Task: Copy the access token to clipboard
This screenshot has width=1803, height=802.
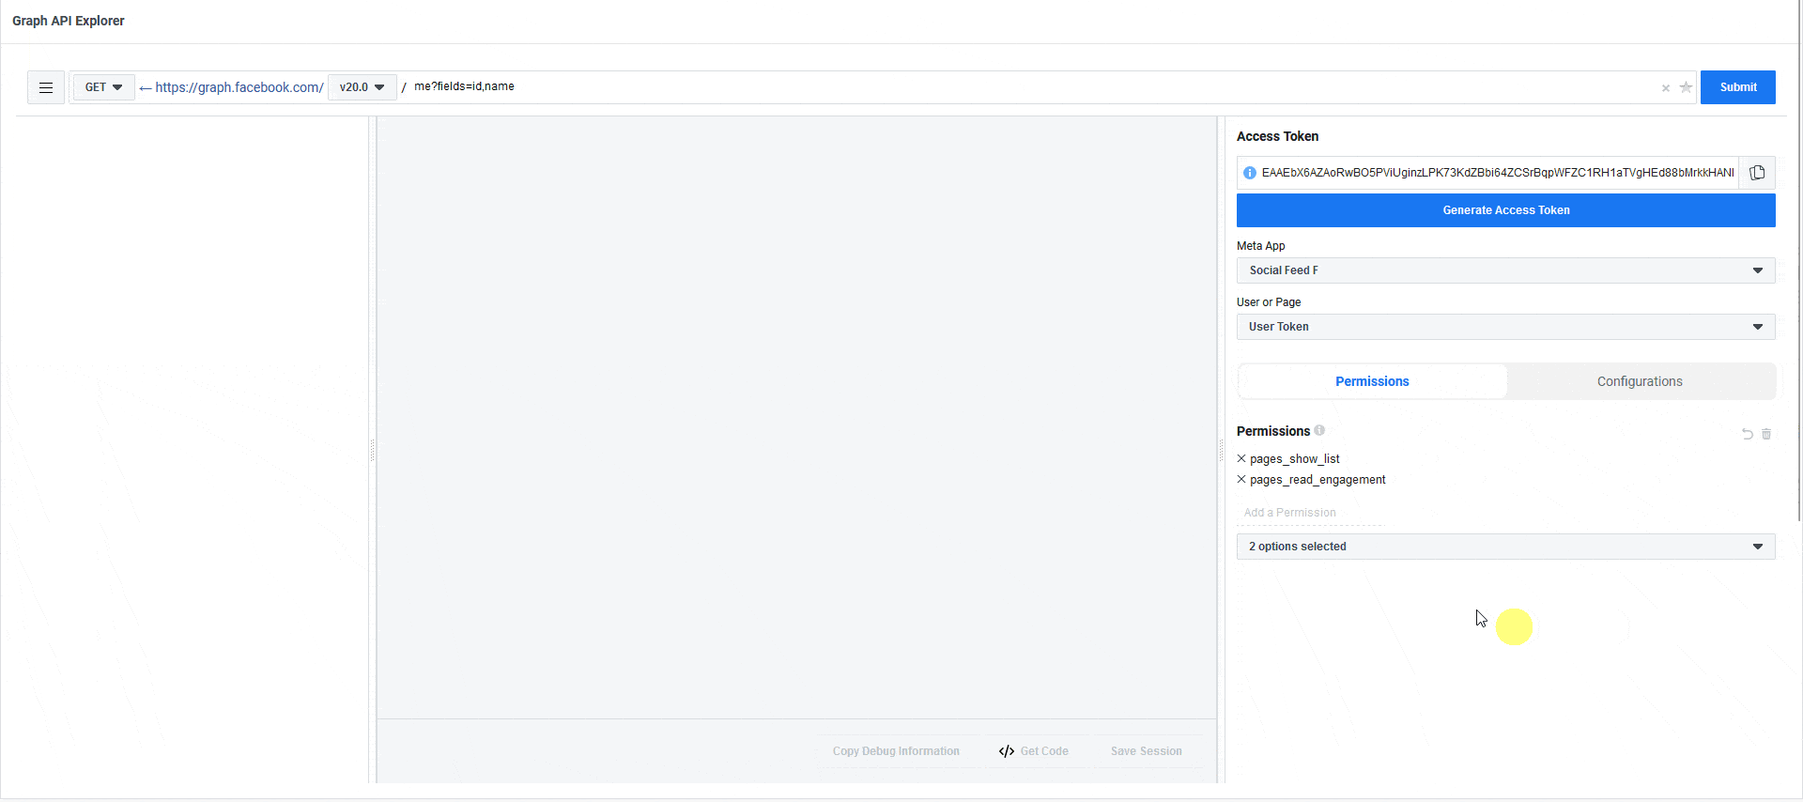Action: pos(1757,173)
